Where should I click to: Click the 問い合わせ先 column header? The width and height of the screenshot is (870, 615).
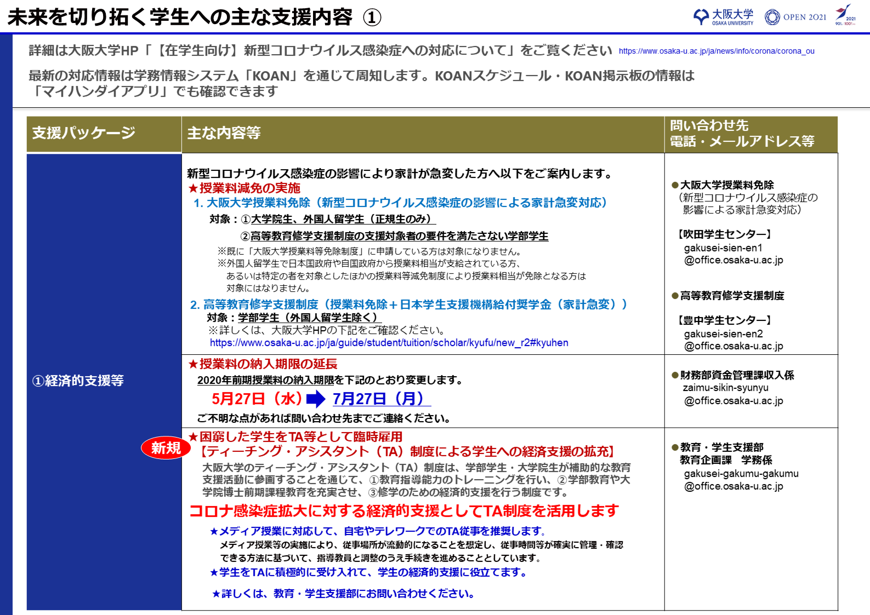pos(750,134)
